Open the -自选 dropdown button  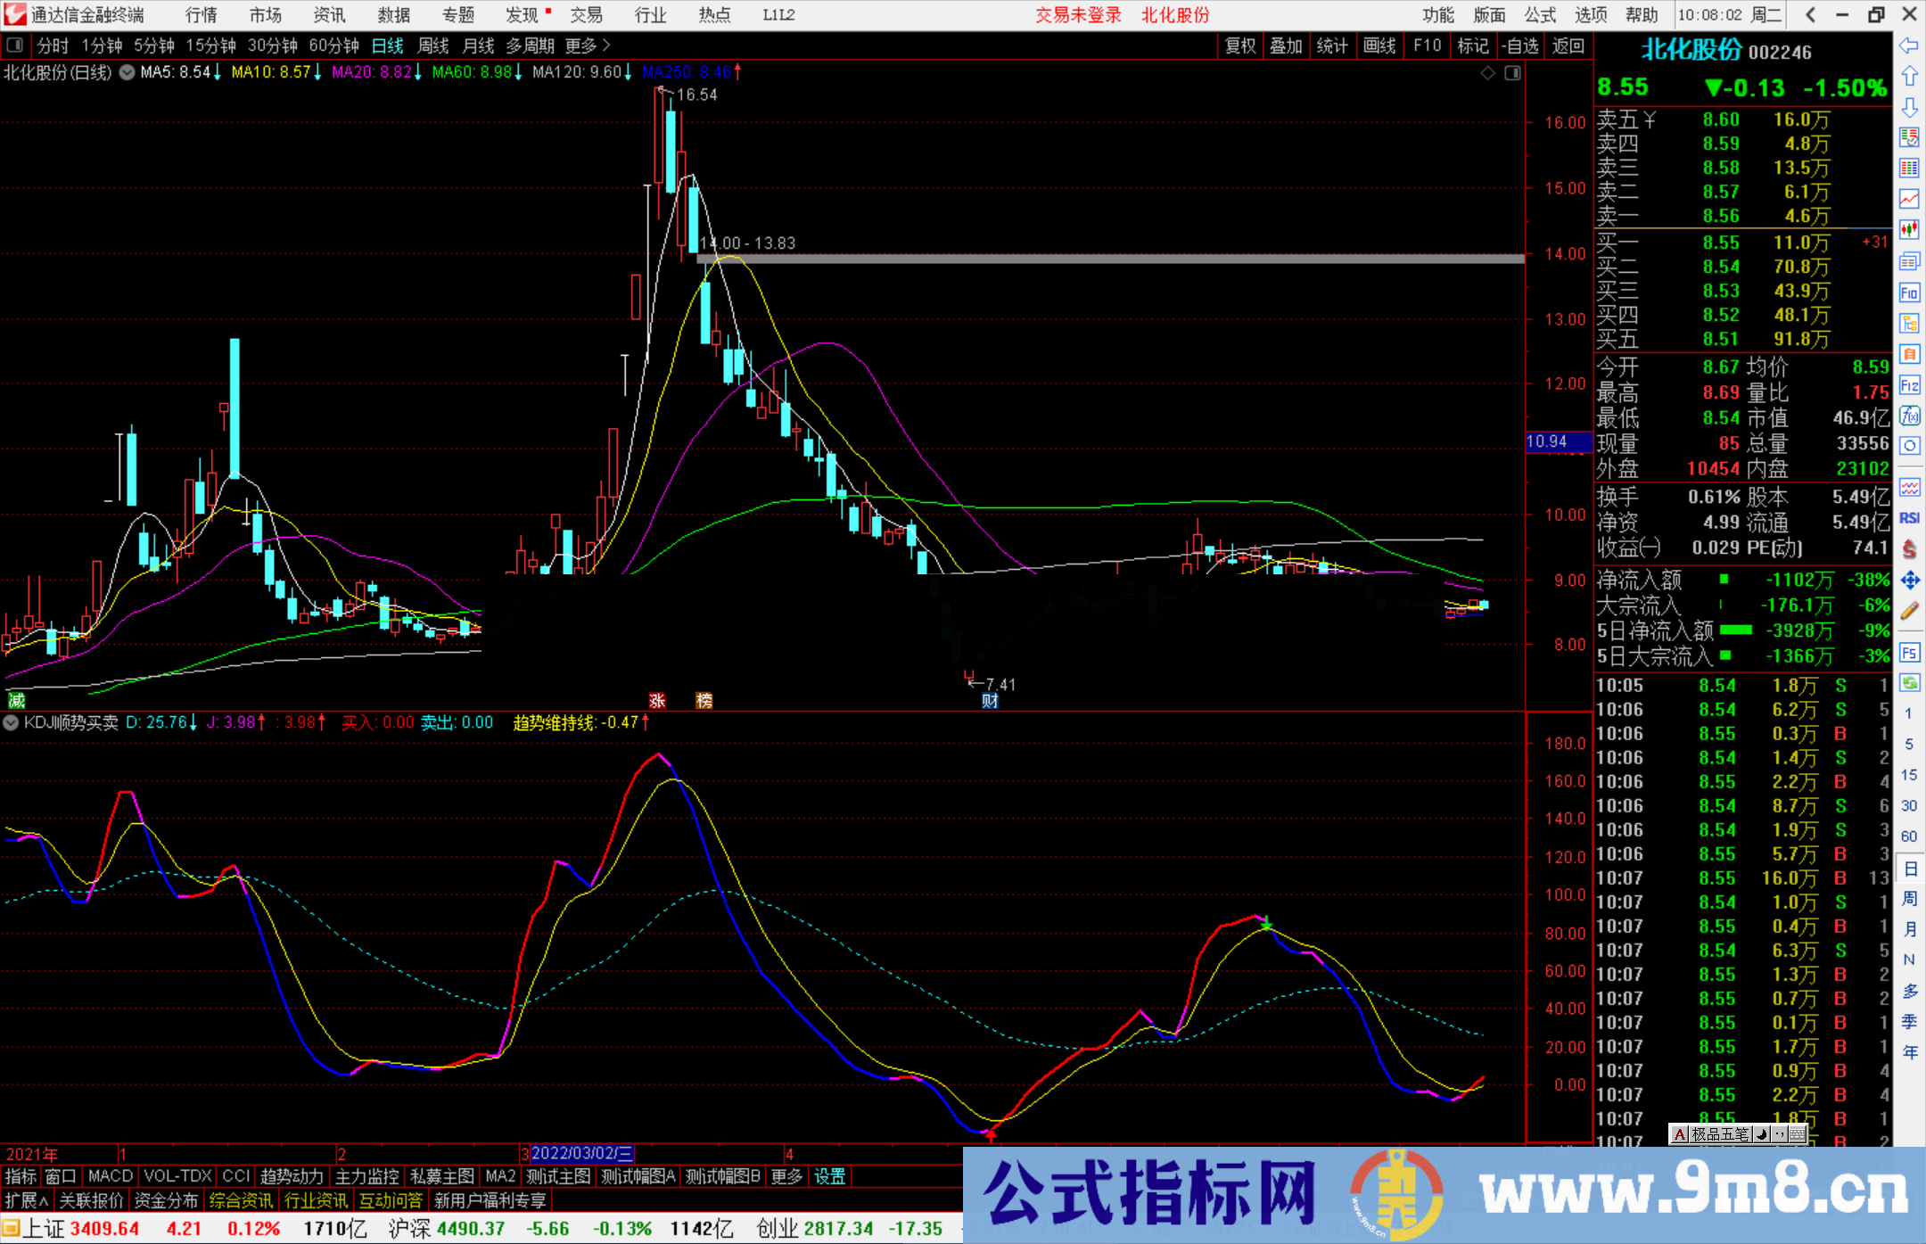[1519, 45]
